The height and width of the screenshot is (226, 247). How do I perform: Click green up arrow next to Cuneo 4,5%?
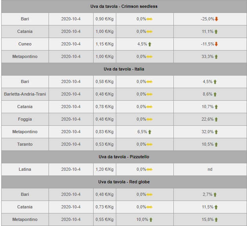click(150, 44)
